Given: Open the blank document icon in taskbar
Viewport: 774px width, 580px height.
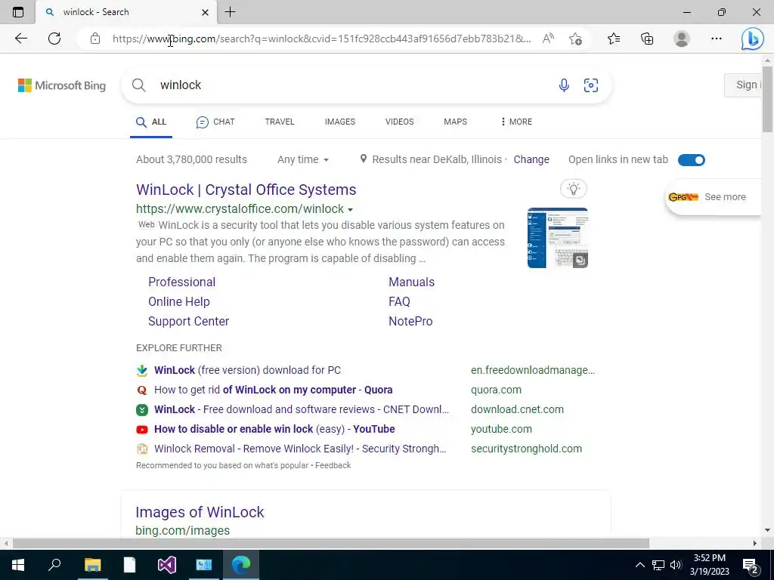Looking at the screenshot, I should (129, 565).
